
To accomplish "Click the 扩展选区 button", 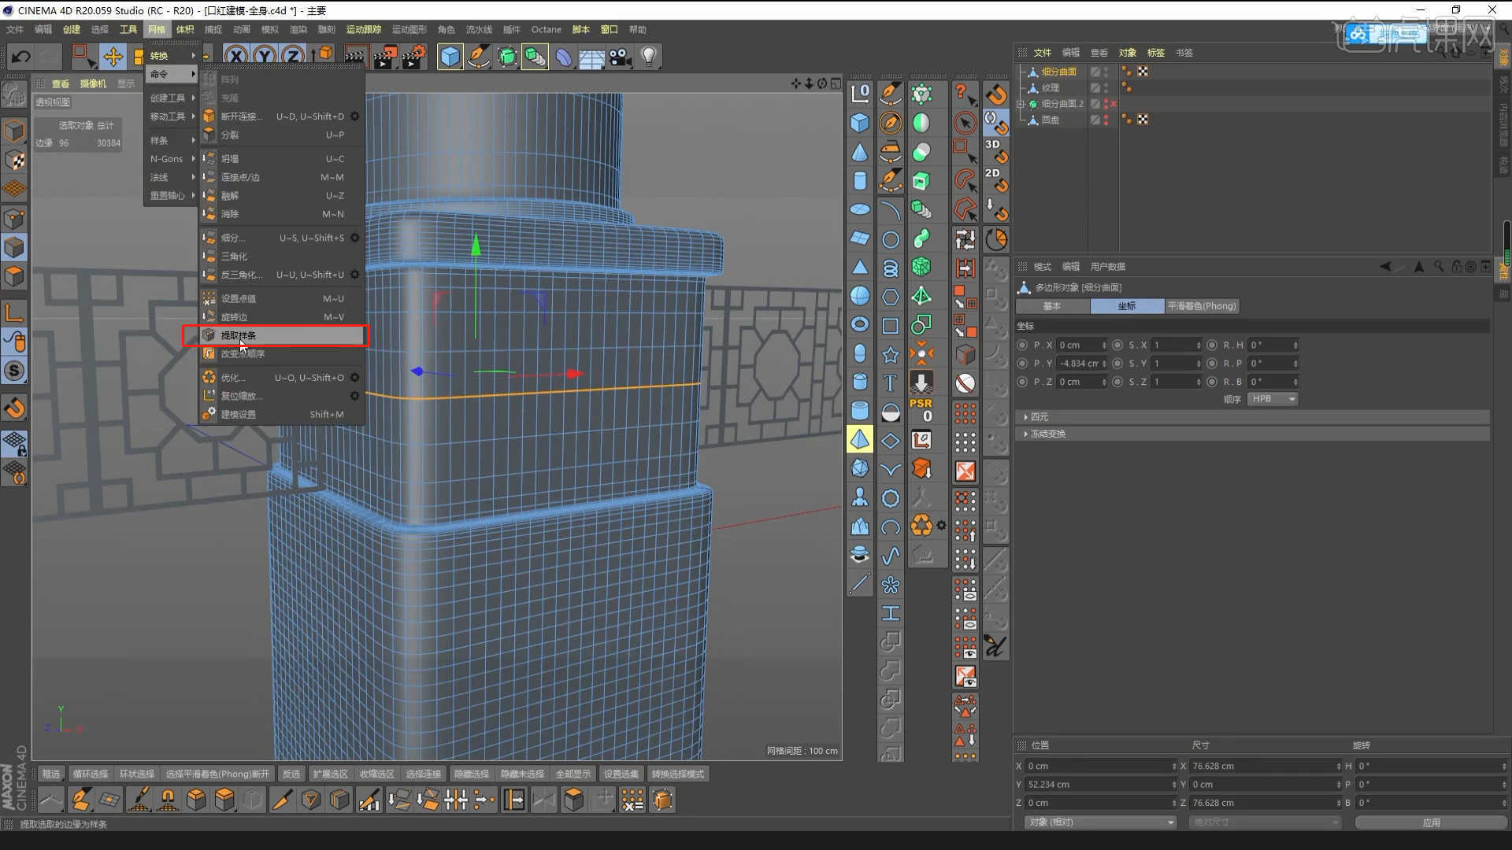I will click(x=330, y=774).
